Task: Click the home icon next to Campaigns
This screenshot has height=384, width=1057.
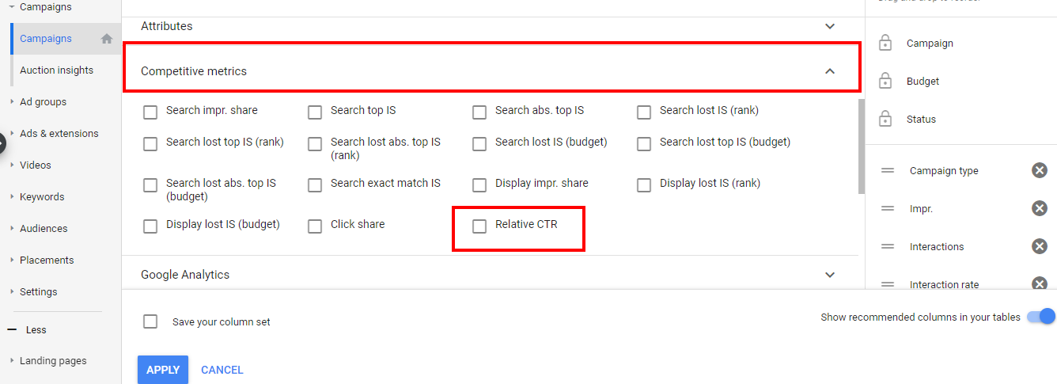Action: pos(107,39)
